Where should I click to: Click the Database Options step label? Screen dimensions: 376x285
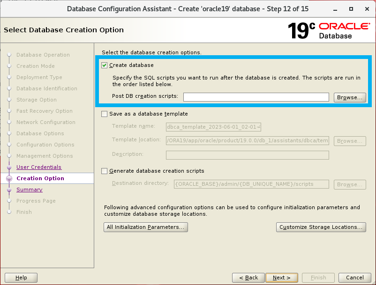(x=40, y=133)
